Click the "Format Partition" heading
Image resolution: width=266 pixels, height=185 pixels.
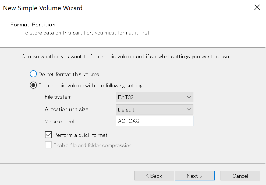pos(33,25)
